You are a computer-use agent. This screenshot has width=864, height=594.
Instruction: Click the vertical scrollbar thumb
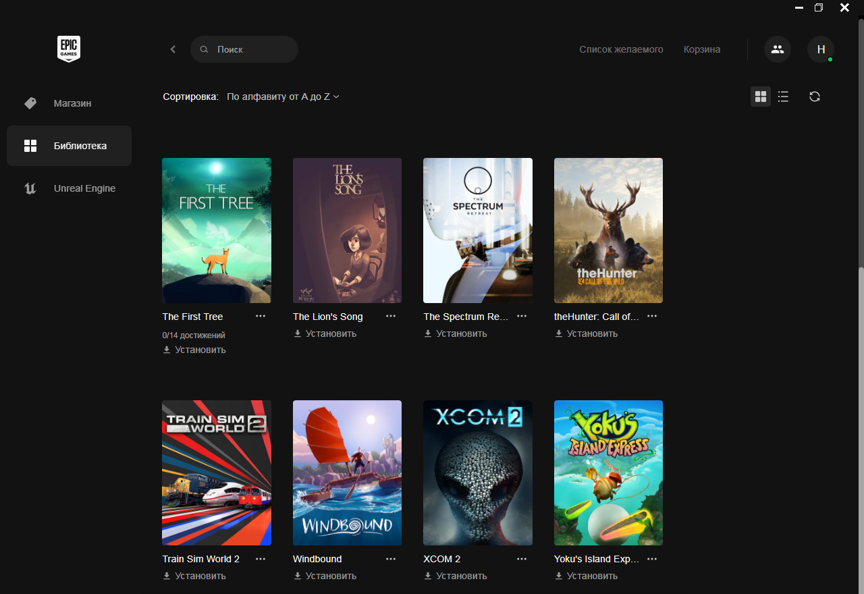(x=861, y=429)
